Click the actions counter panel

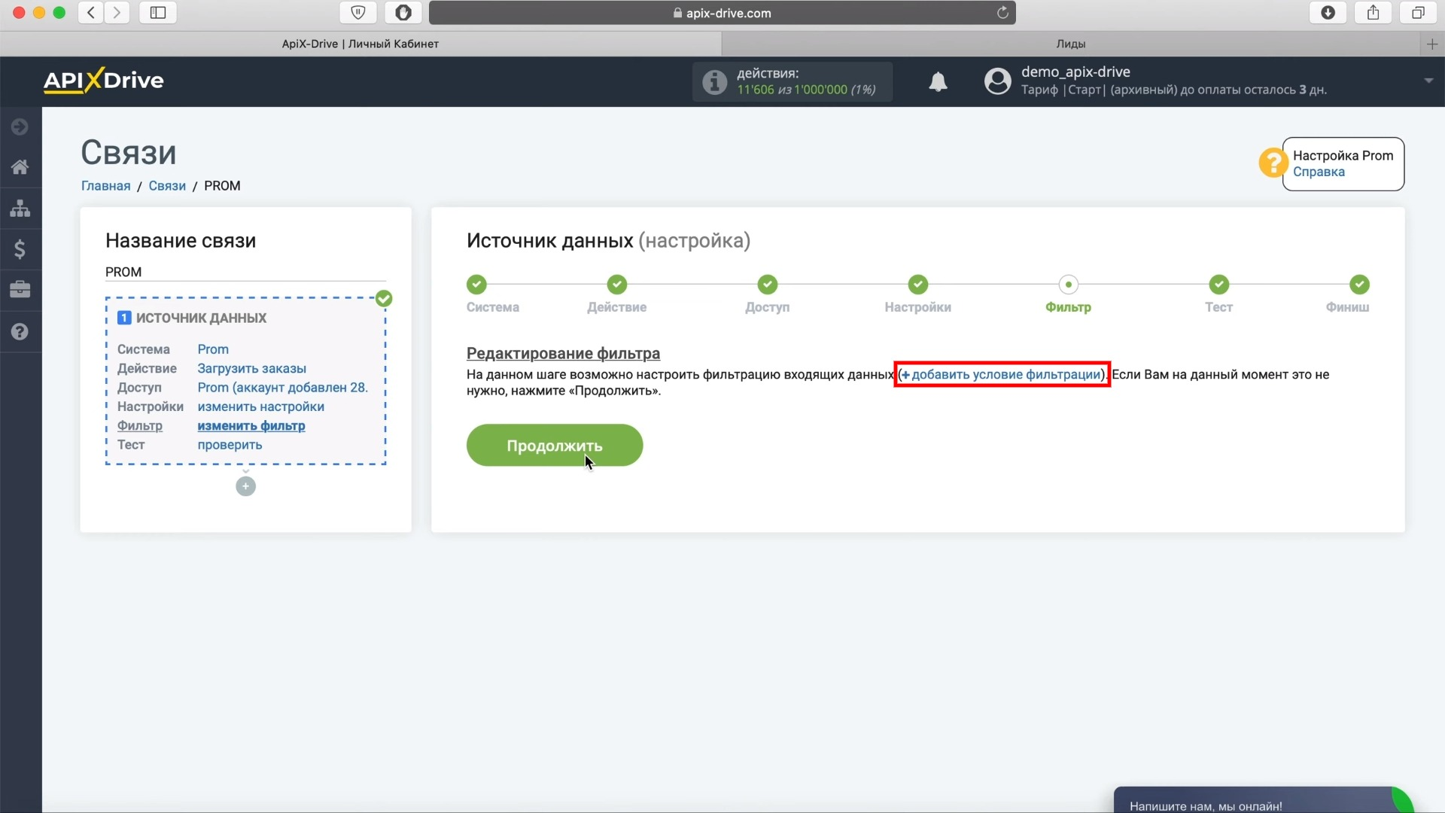(792, 81)
